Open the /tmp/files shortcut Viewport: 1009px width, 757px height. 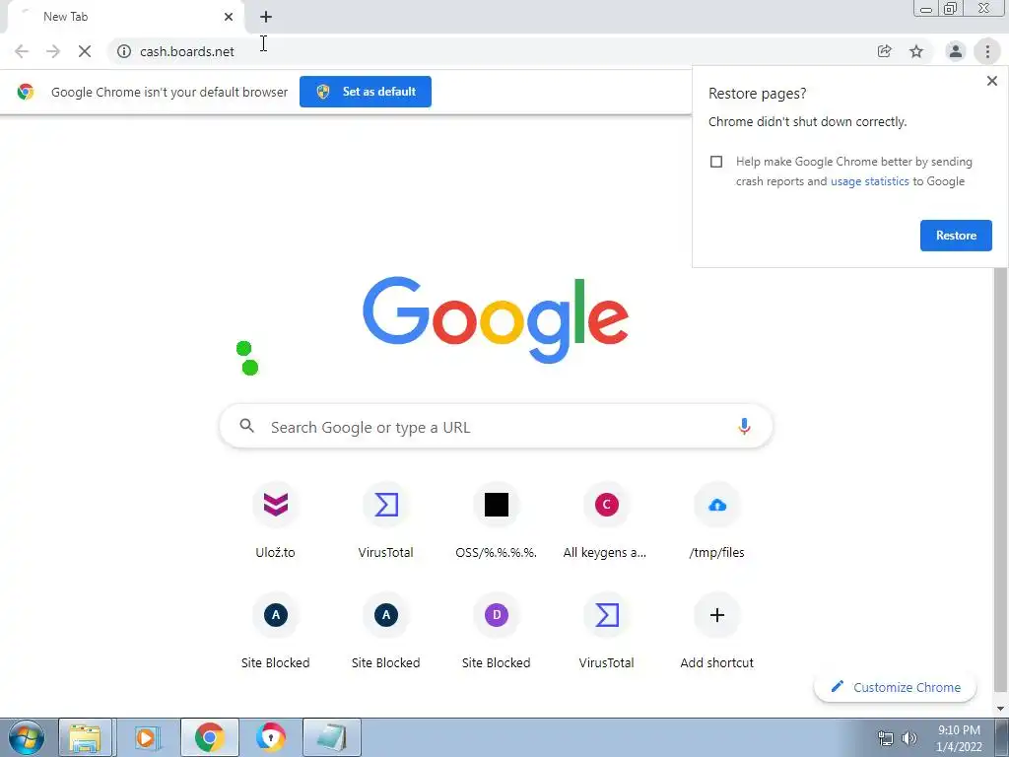coord(717,521)
